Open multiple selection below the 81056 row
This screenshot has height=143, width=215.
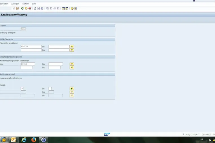(x=72, y=68)
